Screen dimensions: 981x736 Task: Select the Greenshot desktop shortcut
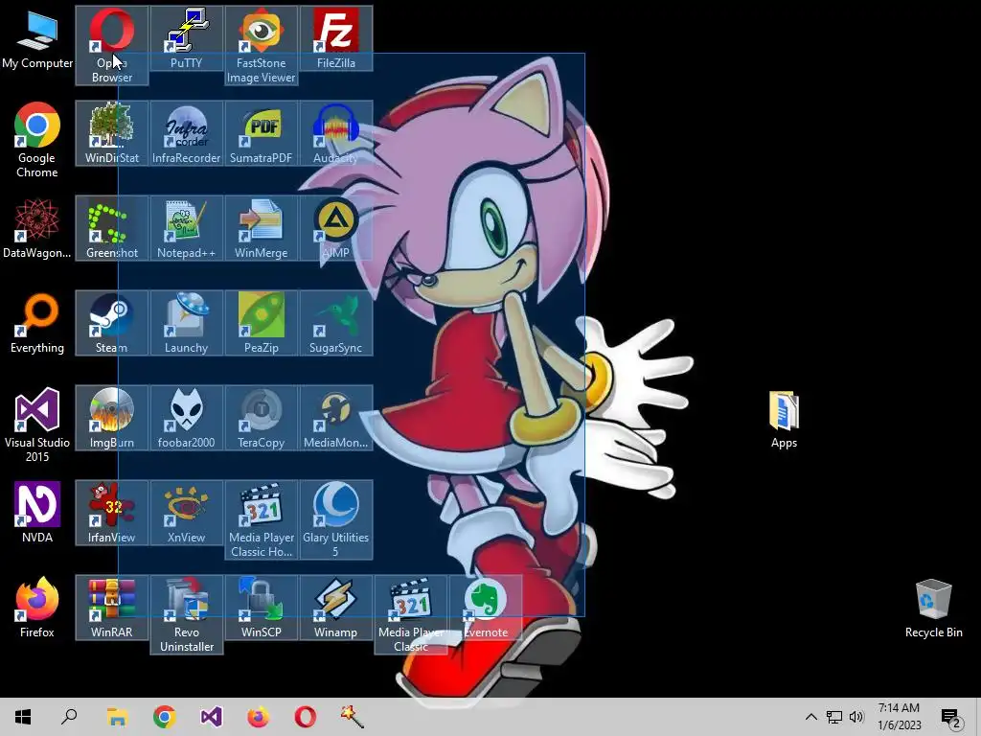pos(112,228)
